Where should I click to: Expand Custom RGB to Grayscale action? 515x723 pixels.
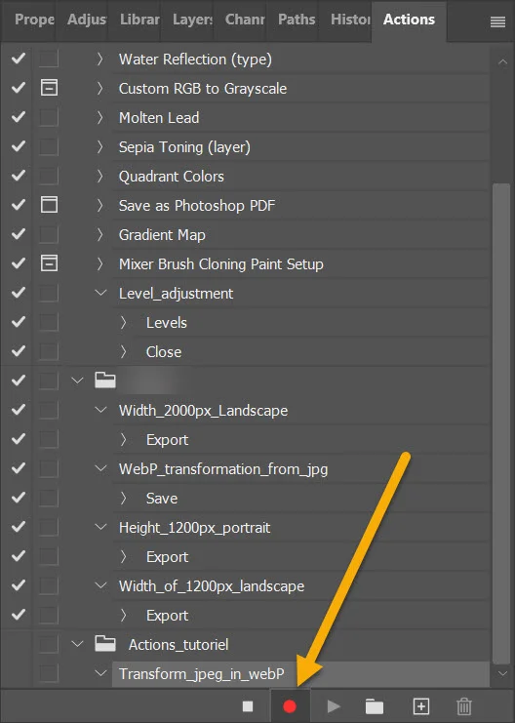pos(99,88)
